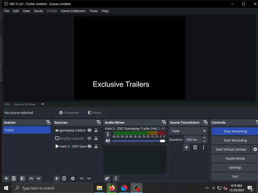258x193 pixels.
Task: Delete scene transition trash icon
Action: (x=195, y=147)
